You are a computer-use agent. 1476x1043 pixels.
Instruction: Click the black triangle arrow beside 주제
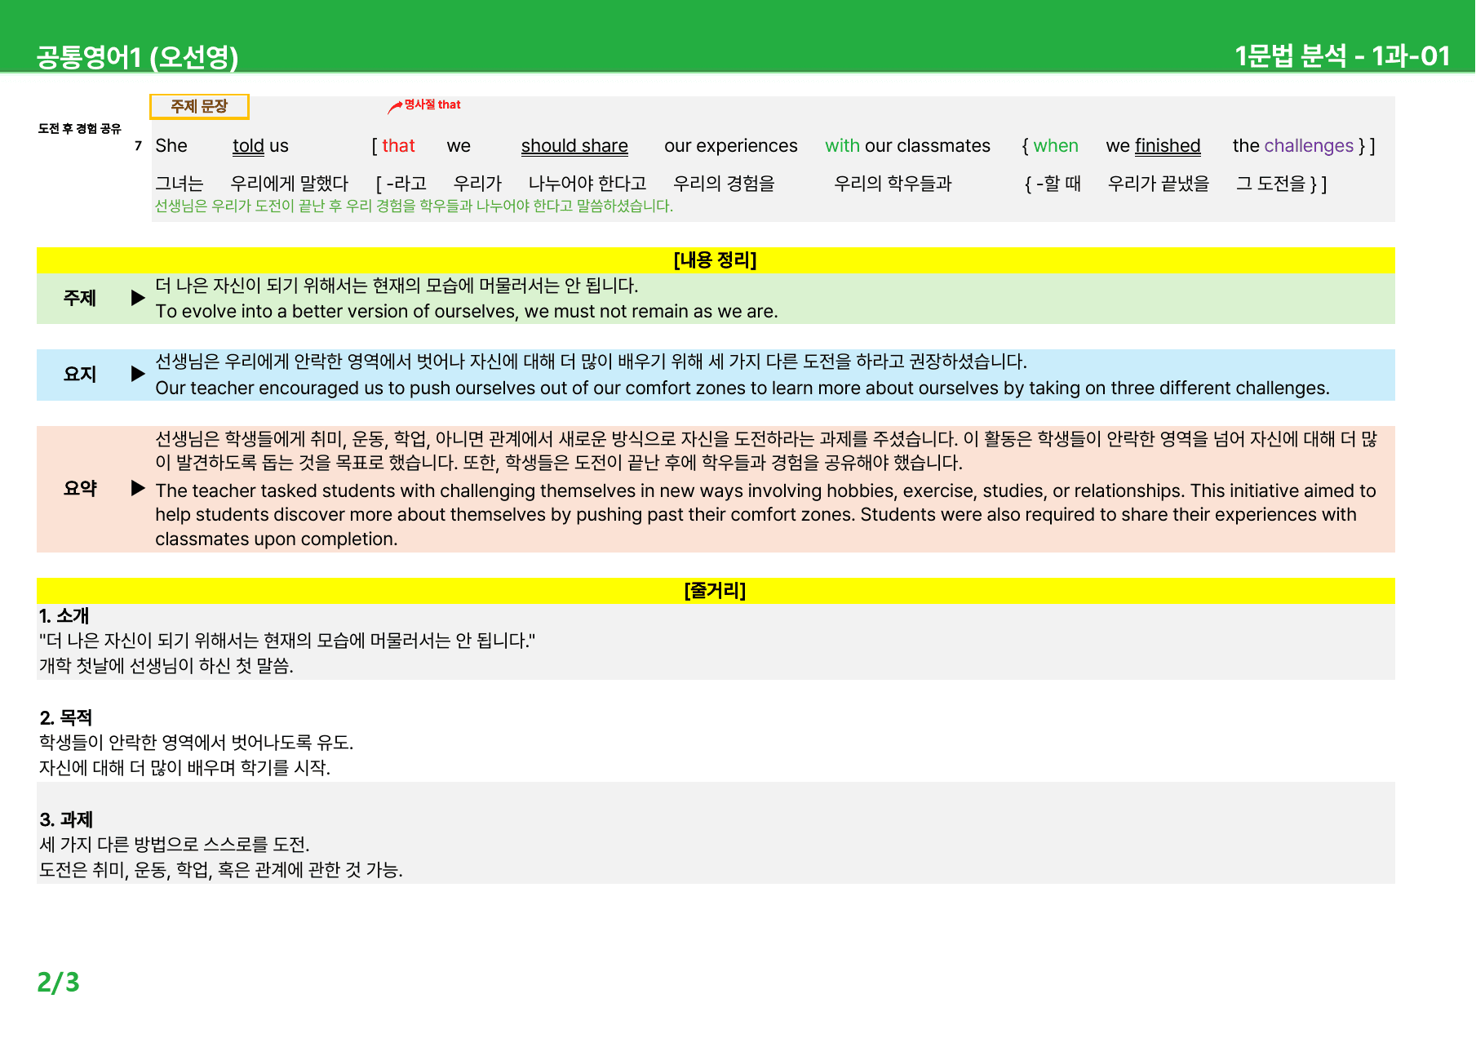(x=138, y=298)
